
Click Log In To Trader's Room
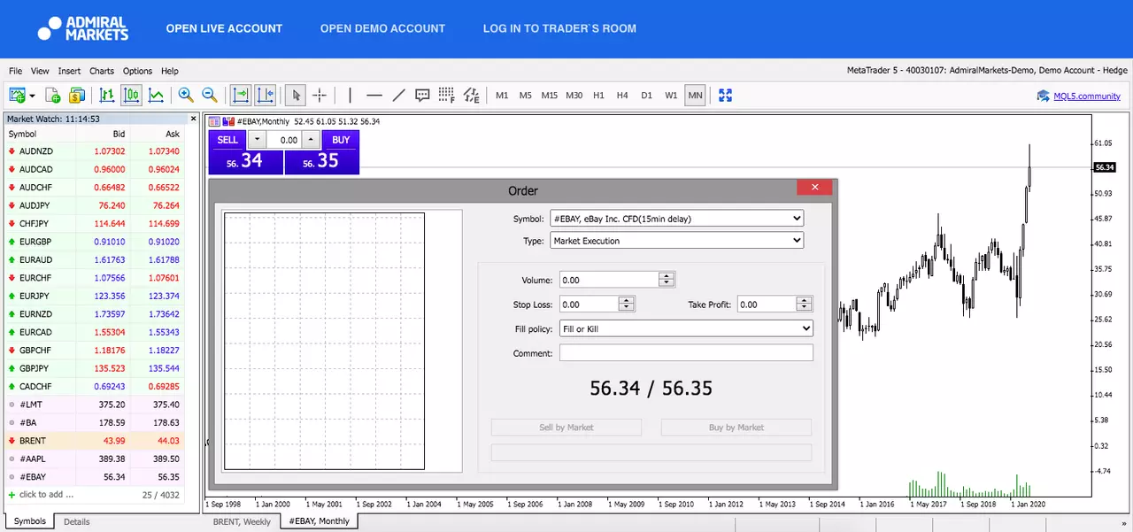tap(559, 28)
